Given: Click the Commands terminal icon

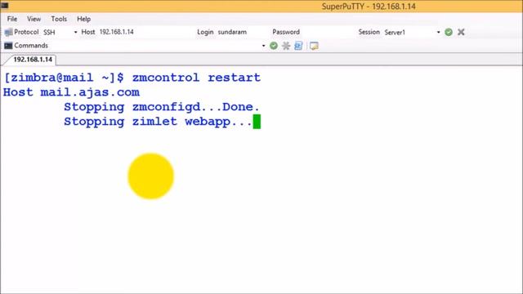Looking at the screenshot, I should coord(8,46).
